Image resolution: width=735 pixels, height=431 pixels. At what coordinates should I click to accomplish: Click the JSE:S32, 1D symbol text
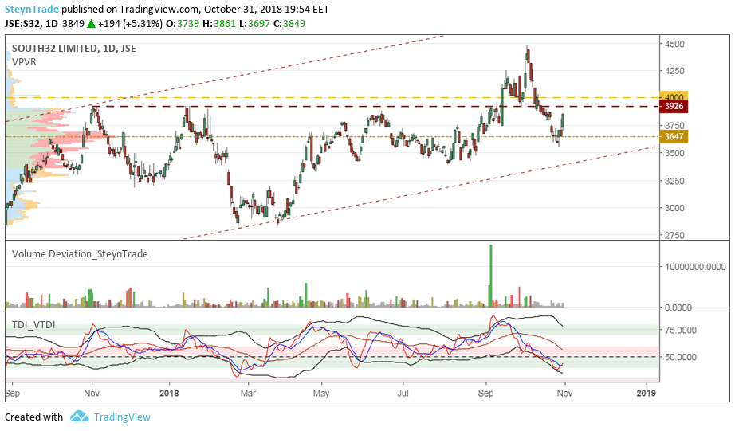coord(31,23)
